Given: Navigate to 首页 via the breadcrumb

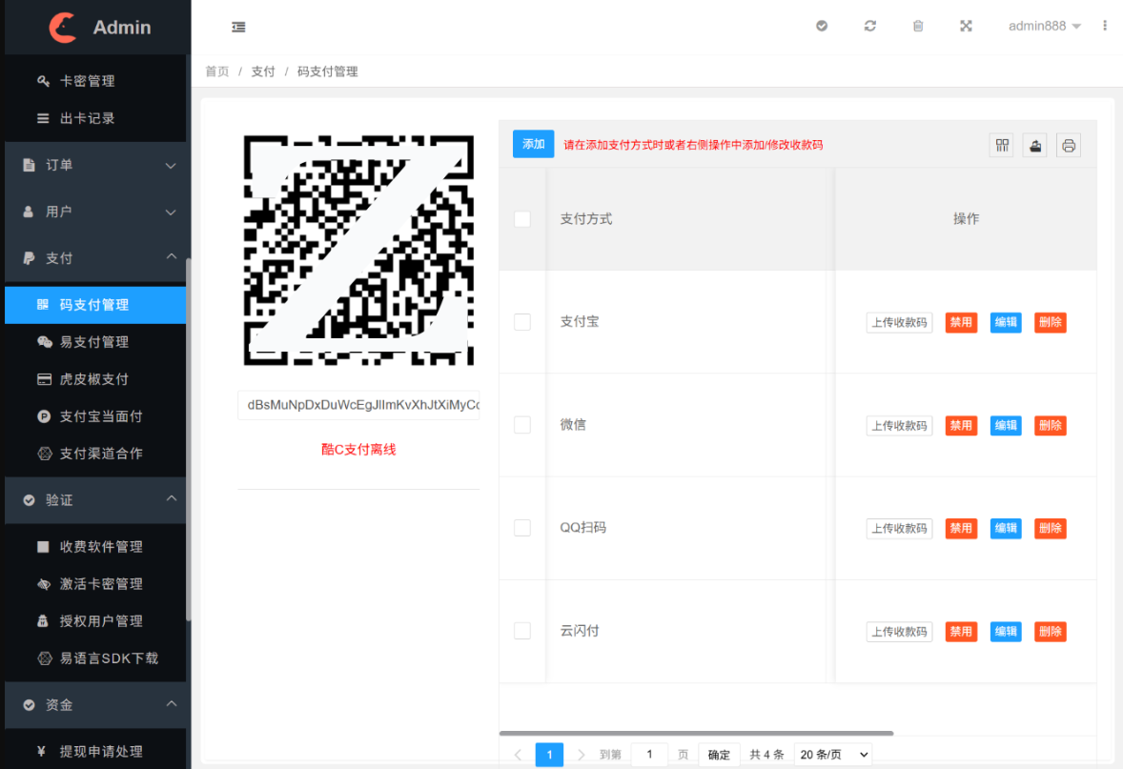Looking at the screenshot, I should coord(216,71).
